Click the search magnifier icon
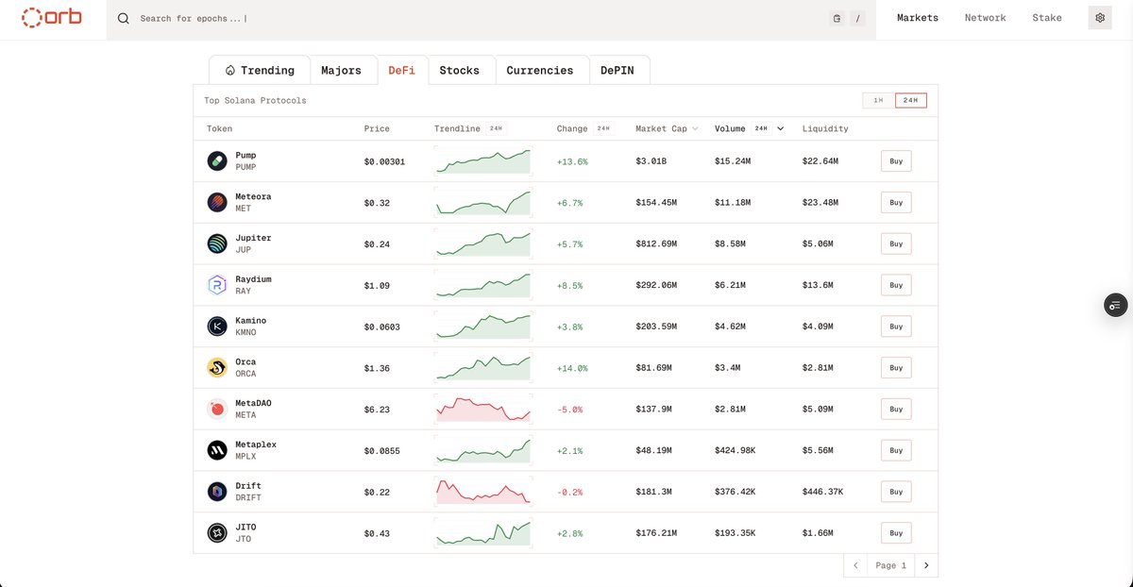Viewport: 1133px width, 587px height. pos(123,18)
